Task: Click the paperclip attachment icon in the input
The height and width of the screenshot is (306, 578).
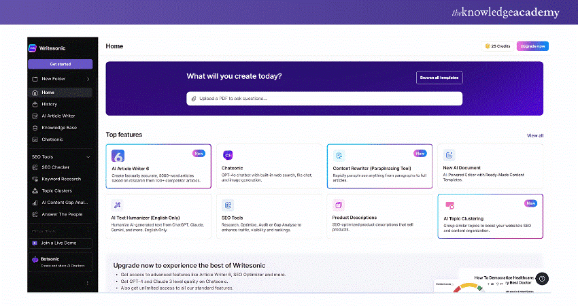Action: 194,98
